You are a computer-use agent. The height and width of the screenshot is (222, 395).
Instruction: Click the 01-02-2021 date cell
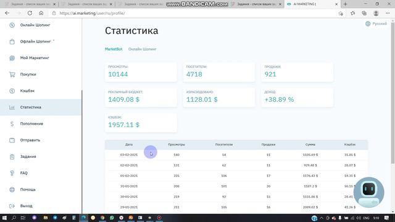pos(129,176)
